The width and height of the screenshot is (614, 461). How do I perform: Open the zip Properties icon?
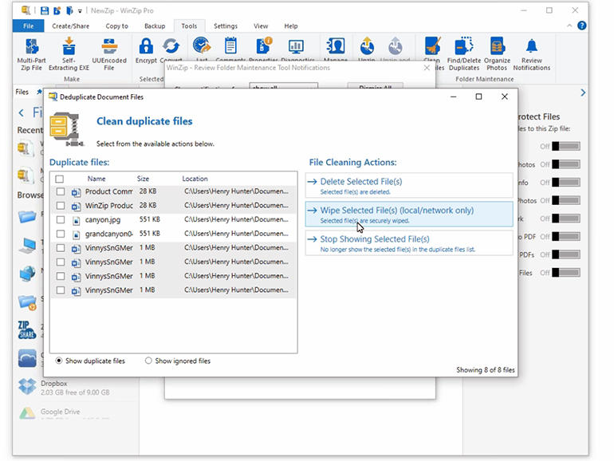point(263,46)
